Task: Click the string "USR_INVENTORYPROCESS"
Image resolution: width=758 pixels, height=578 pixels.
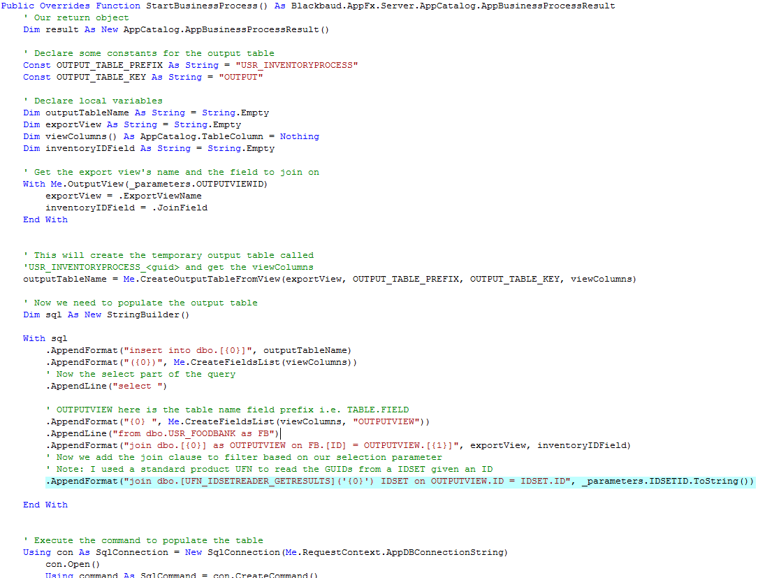Action: pos(297,65)
